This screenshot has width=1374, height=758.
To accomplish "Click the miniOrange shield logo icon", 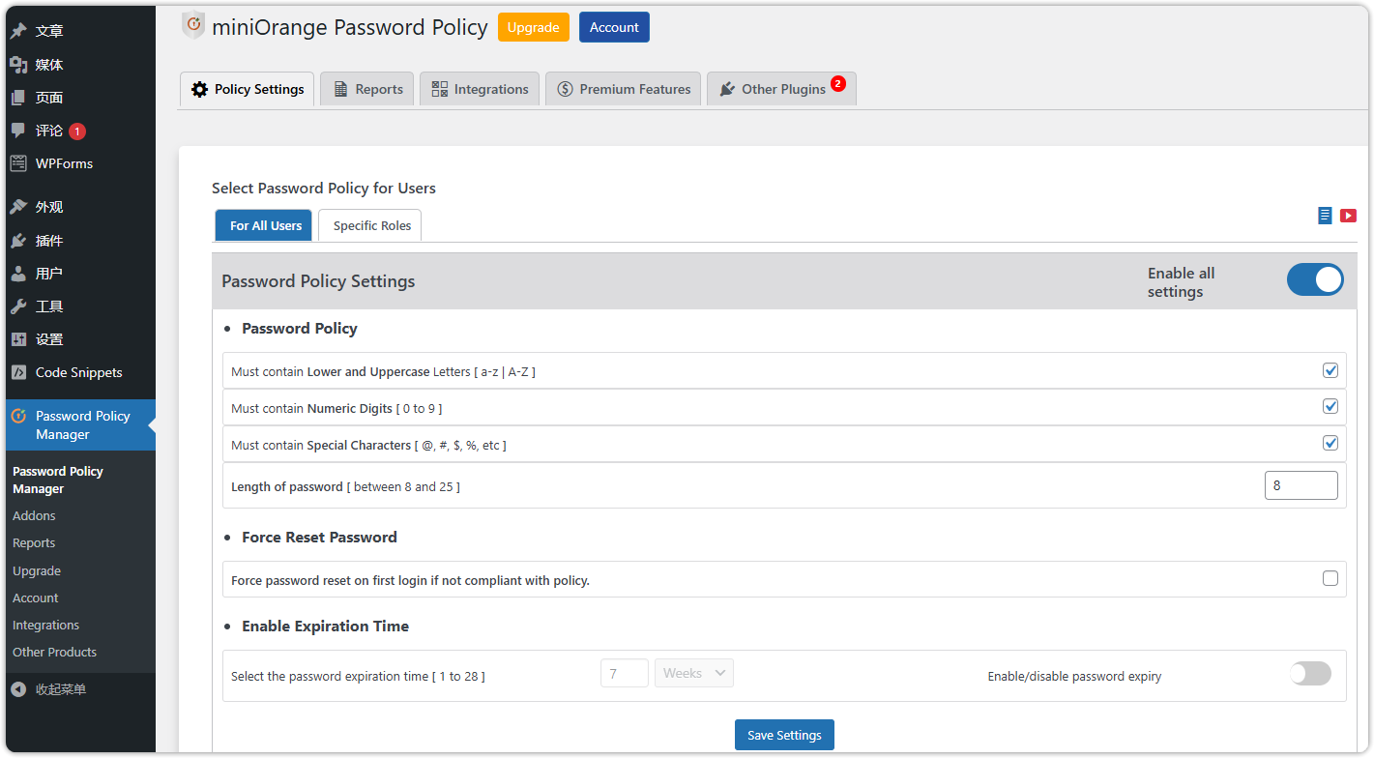I will [193, 25].
